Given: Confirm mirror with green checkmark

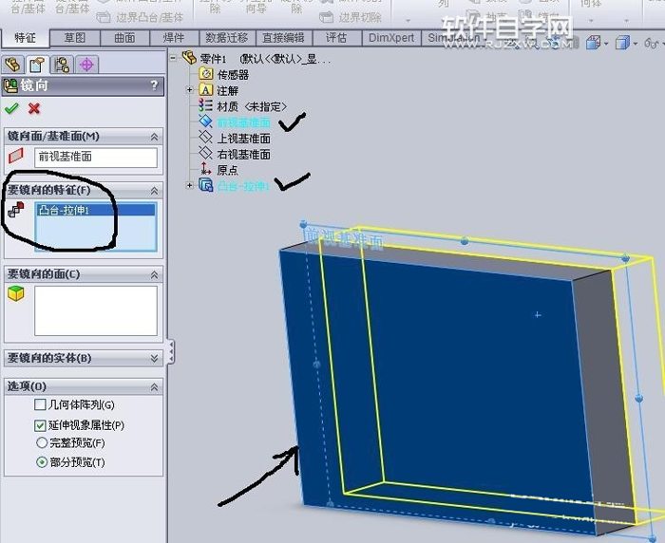Looking at the screenshot, I should point(11,108).
